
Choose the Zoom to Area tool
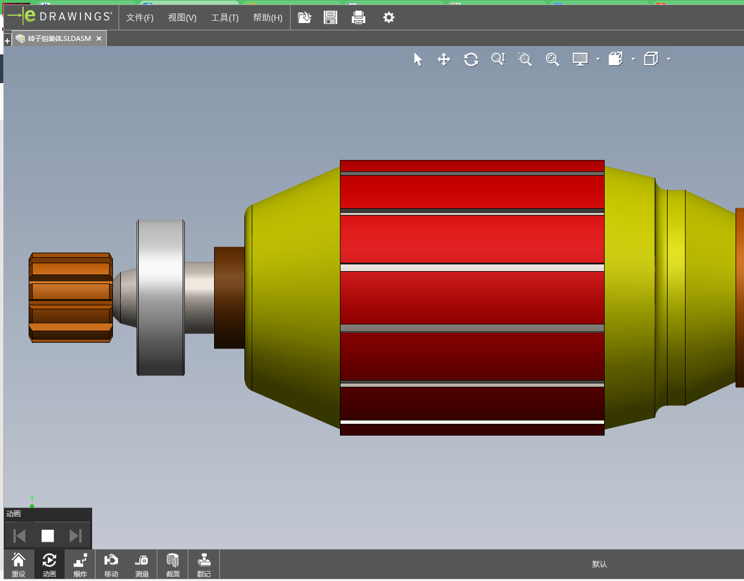(x=525, y=59)
